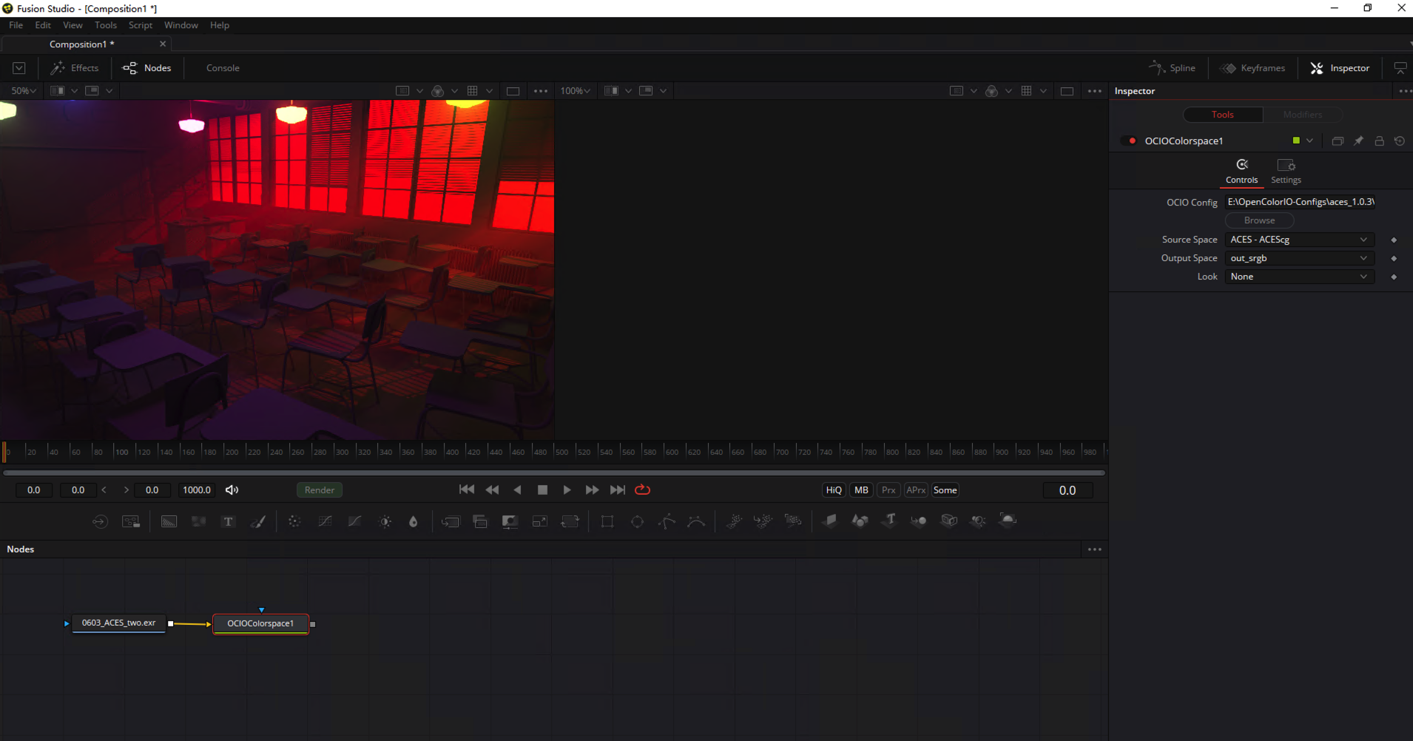Viewport: 1413px width, 741px height.
Task: Click the green tile color swatch for OCIOColorspace1
Action: click(1295, 140)
